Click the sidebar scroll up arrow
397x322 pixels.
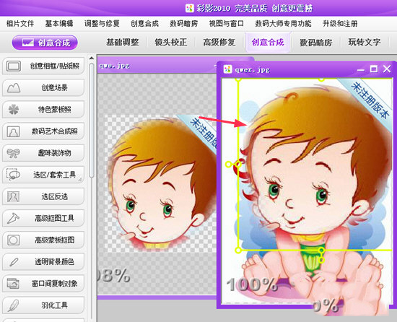pyautogui.click(x=92, y=58)
